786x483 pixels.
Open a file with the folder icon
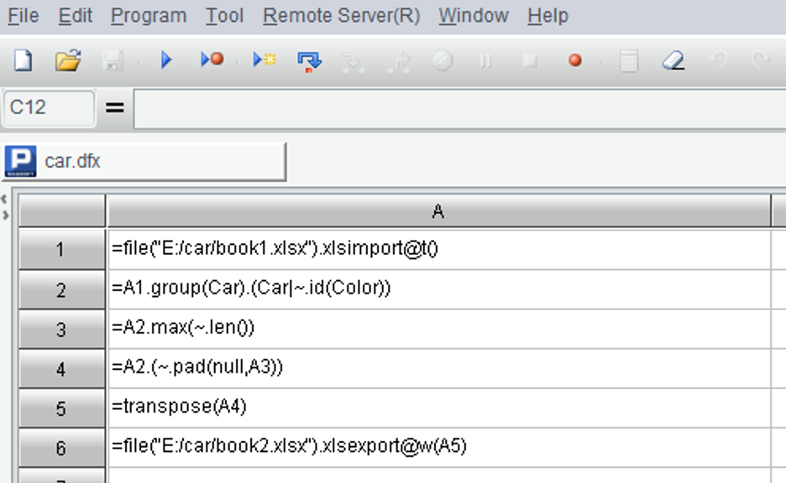(68, 60)
